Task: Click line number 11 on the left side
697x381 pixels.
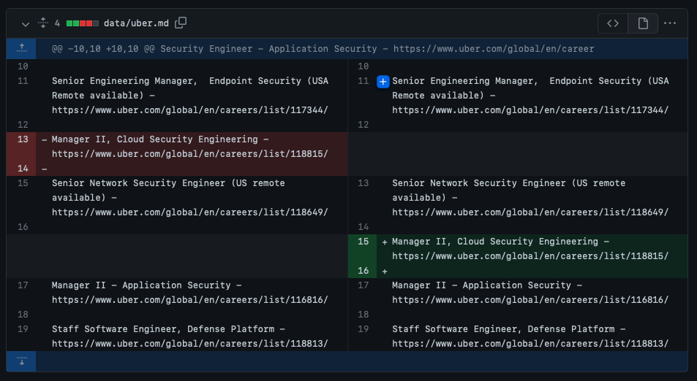Action: tap(23, 81)
